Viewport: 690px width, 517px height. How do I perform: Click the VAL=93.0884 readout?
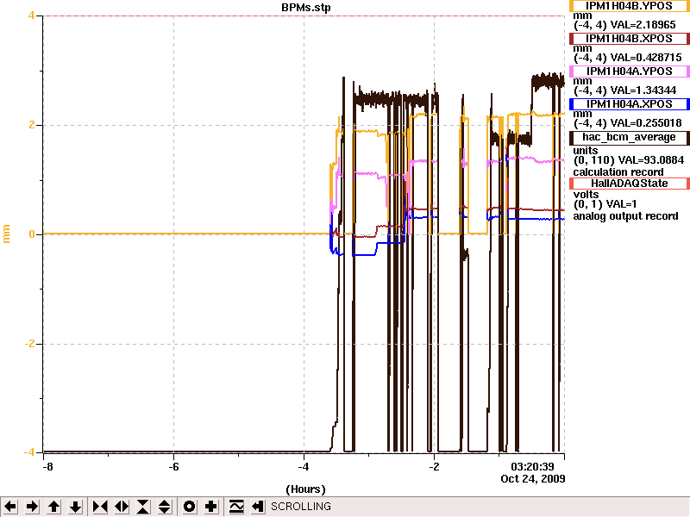click(x=651, y=160)
